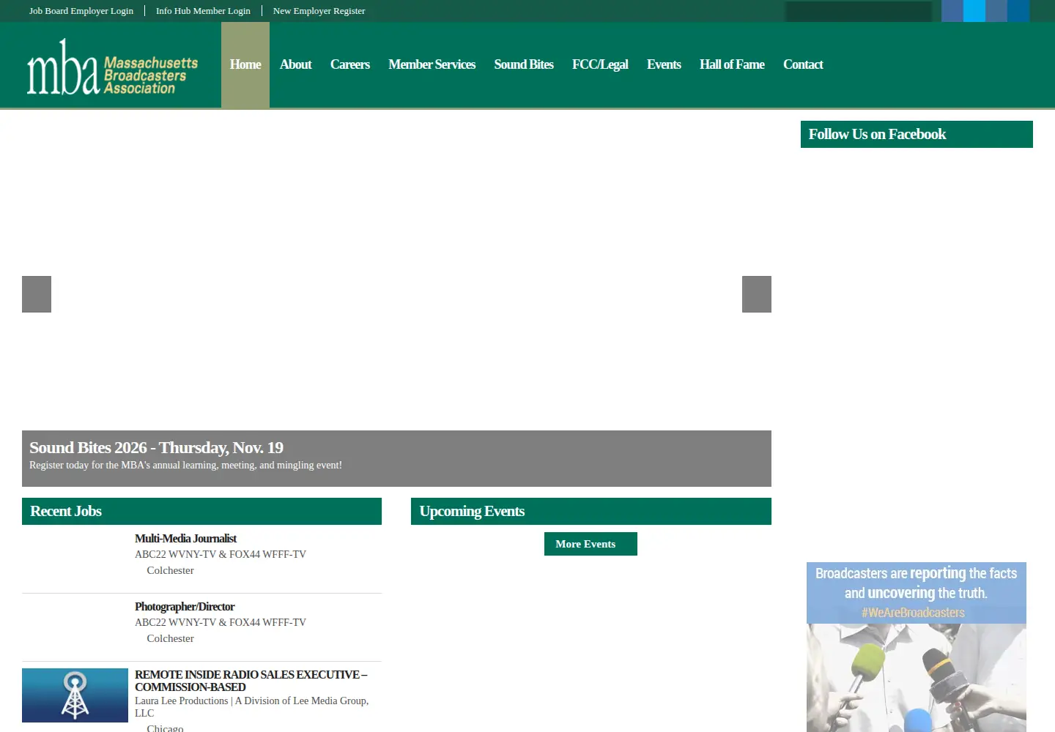Click the More Events button
Screen dimensions: 1055x732
[x=591, y=544]
